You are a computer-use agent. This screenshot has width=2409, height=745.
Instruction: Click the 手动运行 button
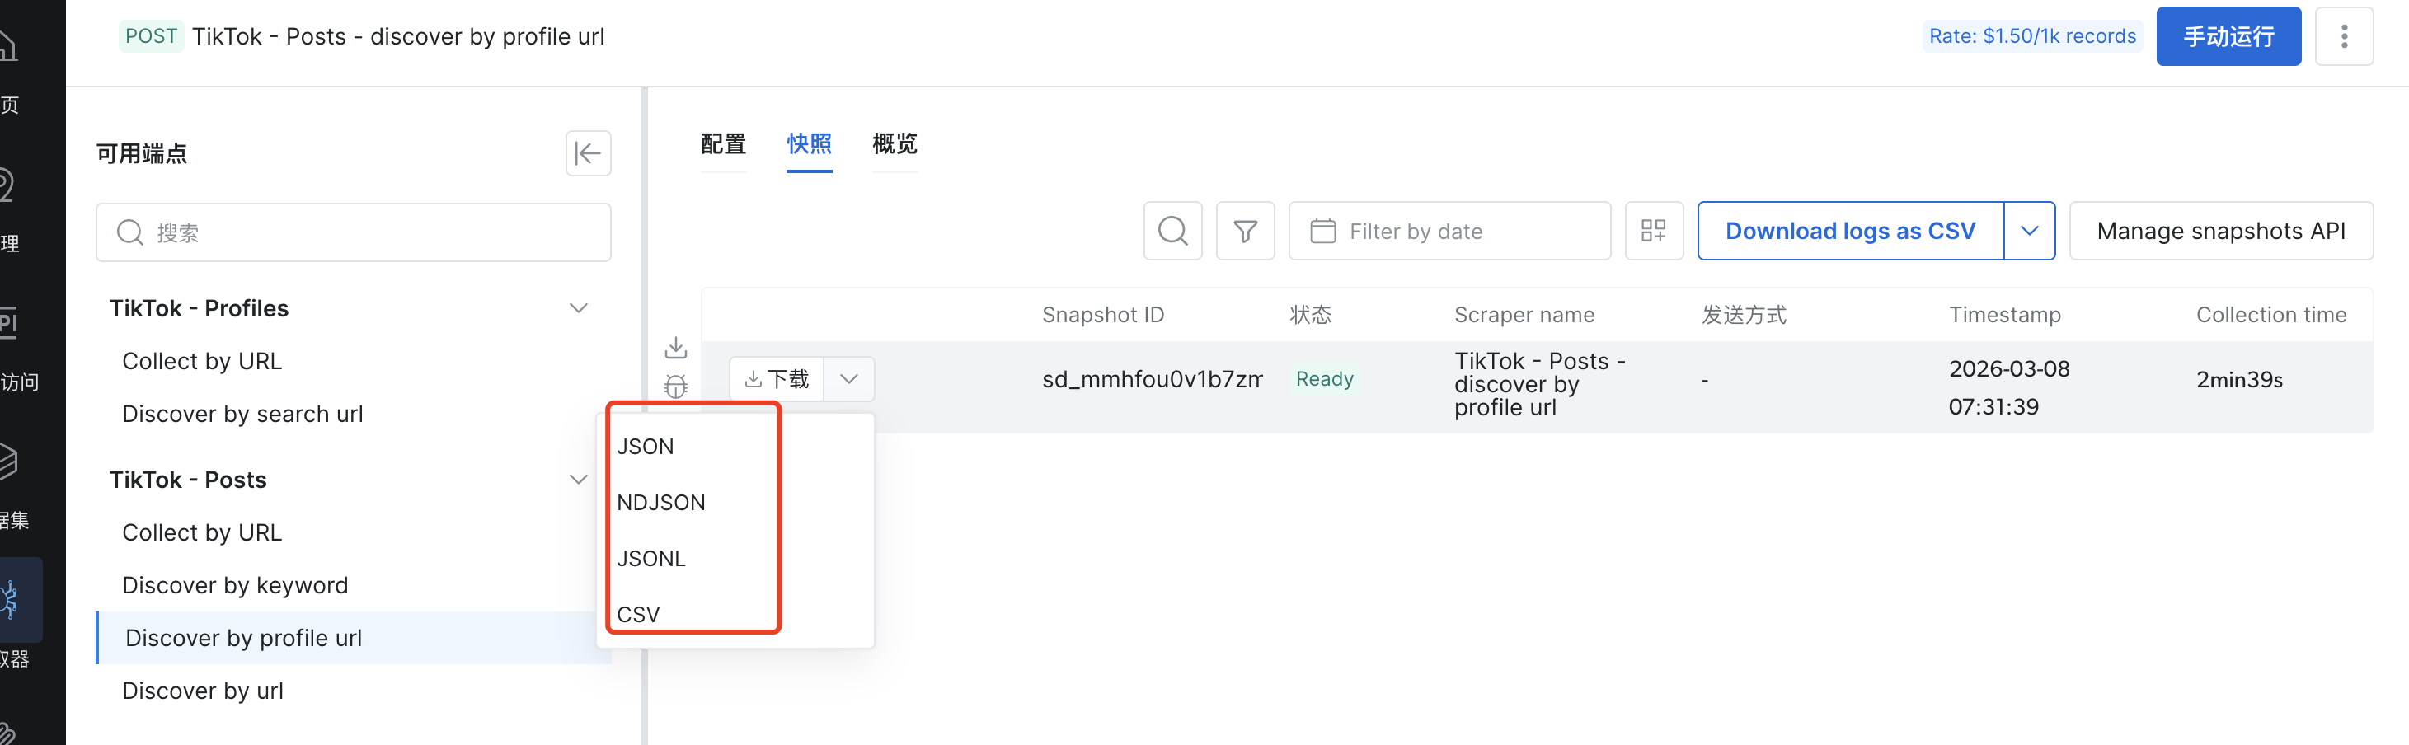tap(2228, 36)
